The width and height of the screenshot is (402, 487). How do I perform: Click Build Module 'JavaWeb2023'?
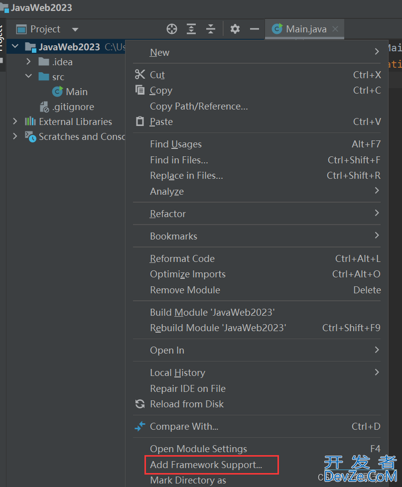click(x=257, y=312)
